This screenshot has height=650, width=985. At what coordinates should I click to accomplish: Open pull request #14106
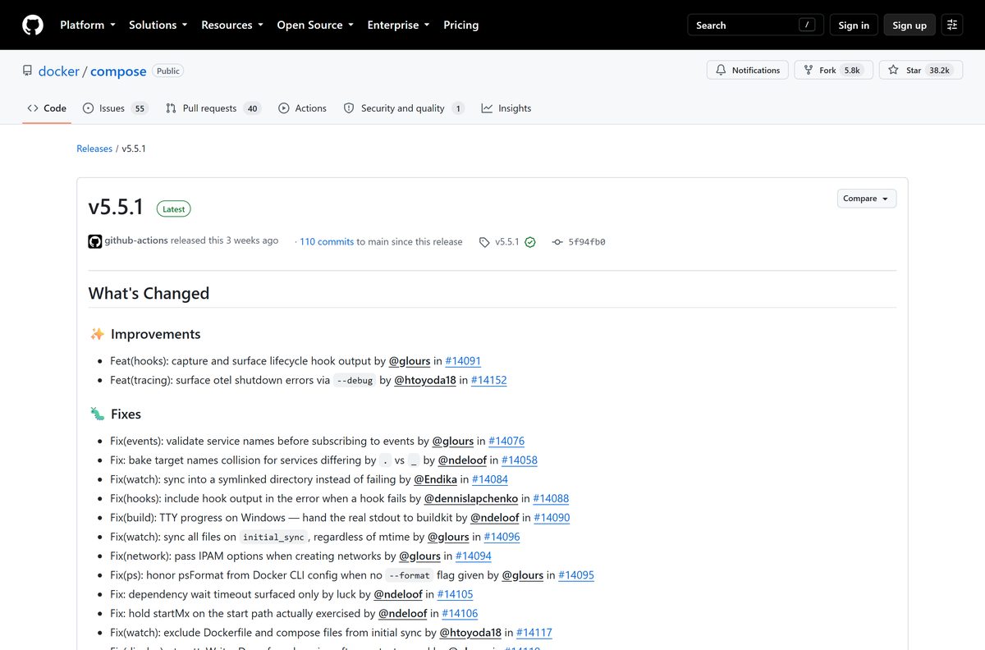[460, 613]
